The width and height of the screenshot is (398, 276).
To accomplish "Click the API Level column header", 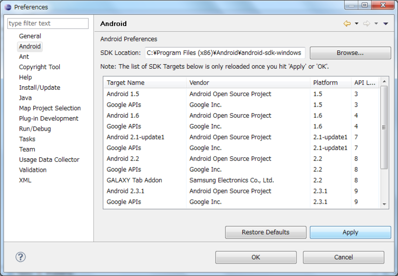I will click(365, 83).
